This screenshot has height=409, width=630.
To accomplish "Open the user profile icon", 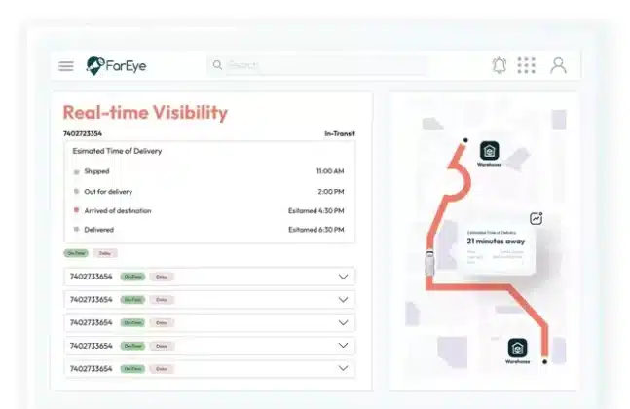I will 558,65.
